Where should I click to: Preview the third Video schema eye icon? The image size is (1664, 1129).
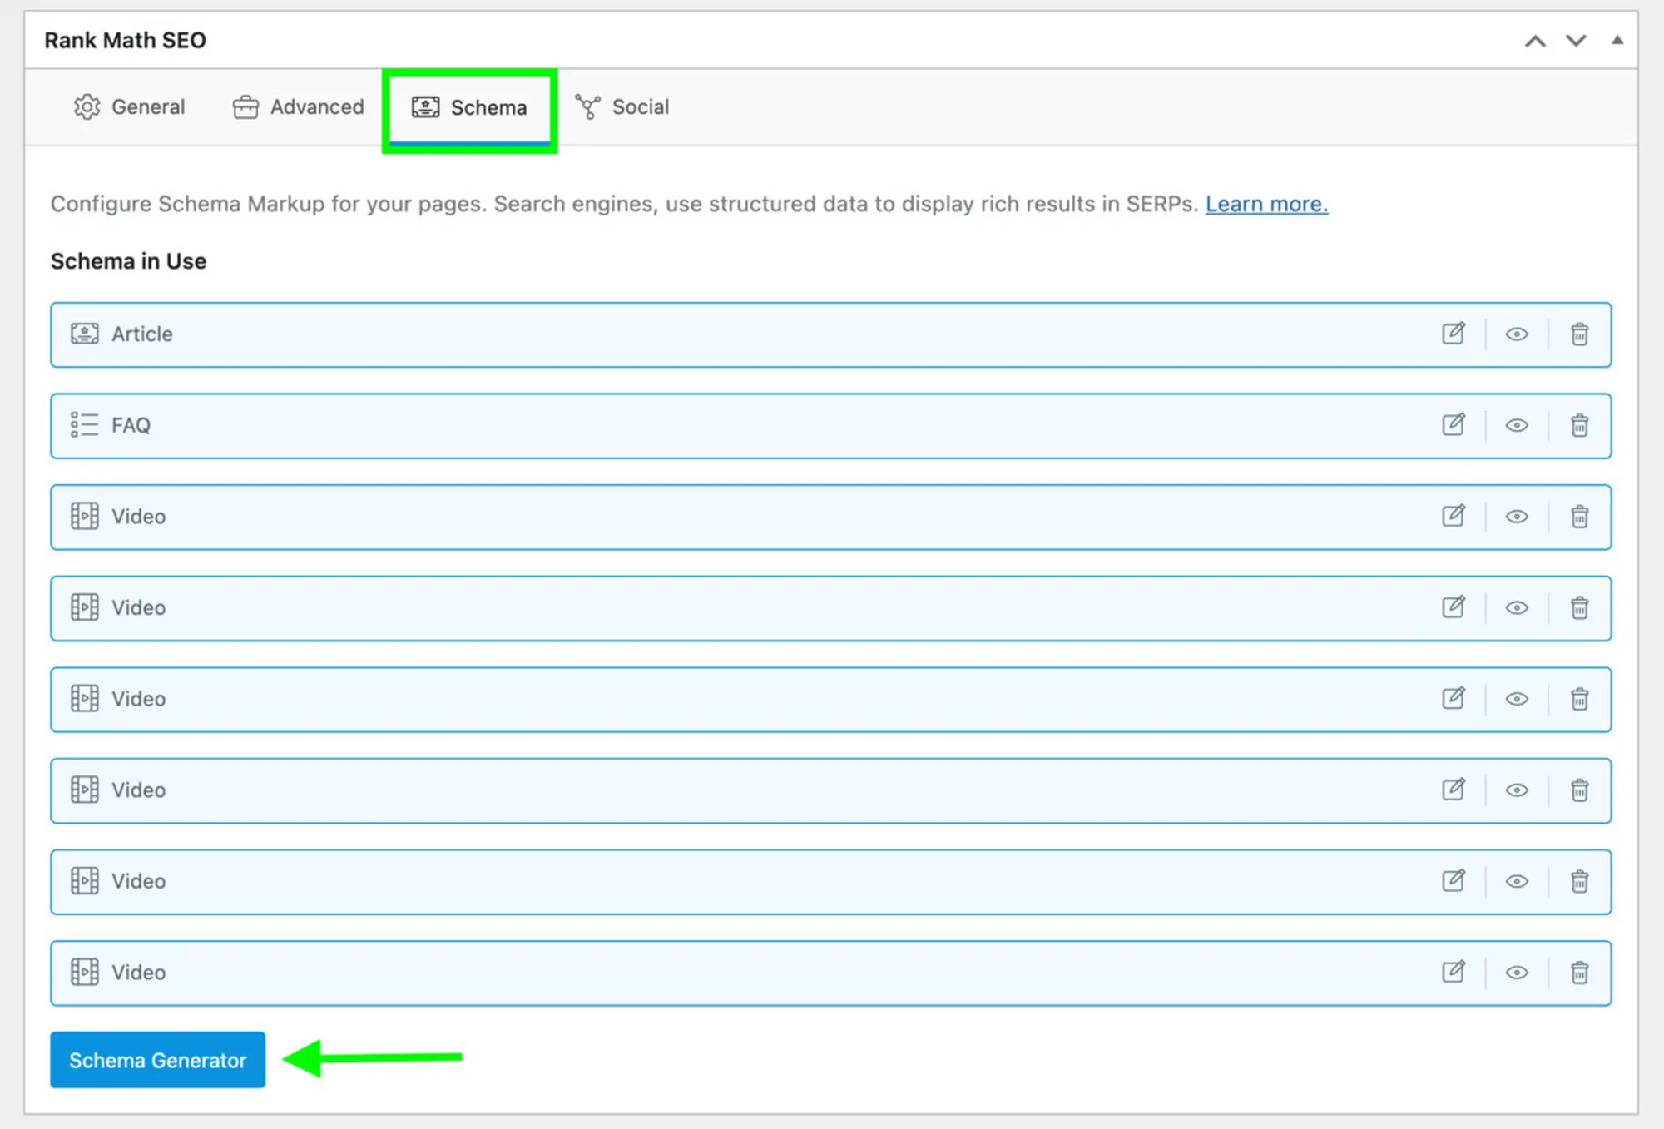tap(1517, 699)
